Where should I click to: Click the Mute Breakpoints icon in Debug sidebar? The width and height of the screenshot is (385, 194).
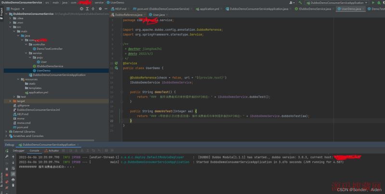click(7, 187)
